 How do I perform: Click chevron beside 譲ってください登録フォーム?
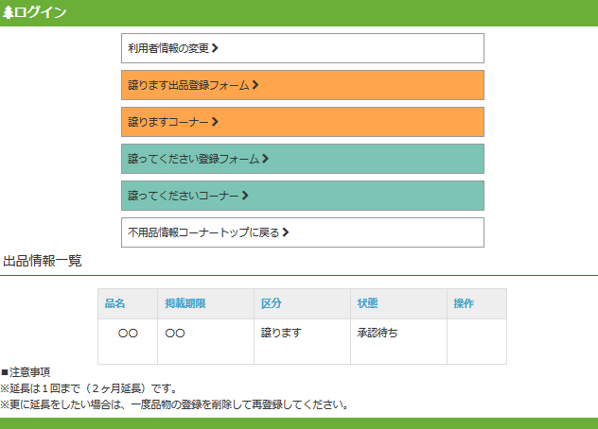266,159
